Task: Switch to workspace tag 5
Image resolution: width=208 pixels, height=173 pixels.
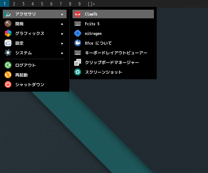Action: click(42, 4)
